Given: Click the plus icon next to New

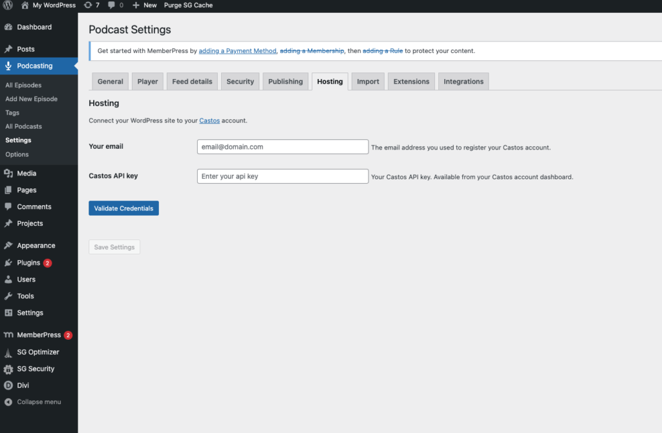Looking at the screenshot, I should point(136,5).
